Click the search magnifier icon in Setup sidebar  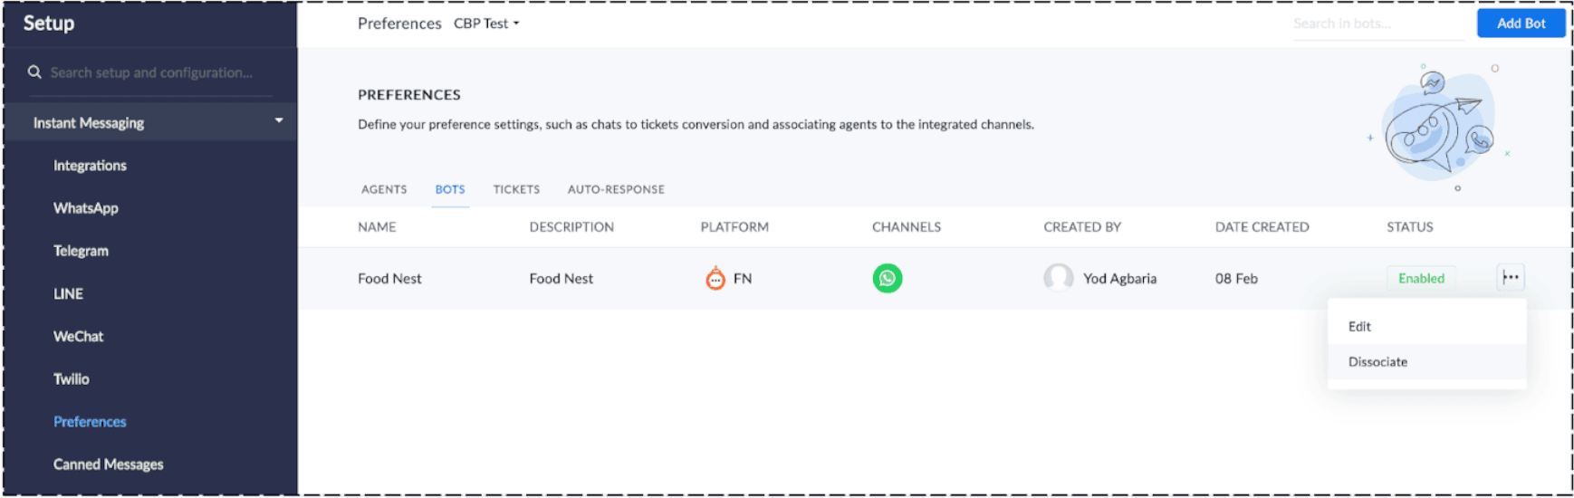[34, 72]
